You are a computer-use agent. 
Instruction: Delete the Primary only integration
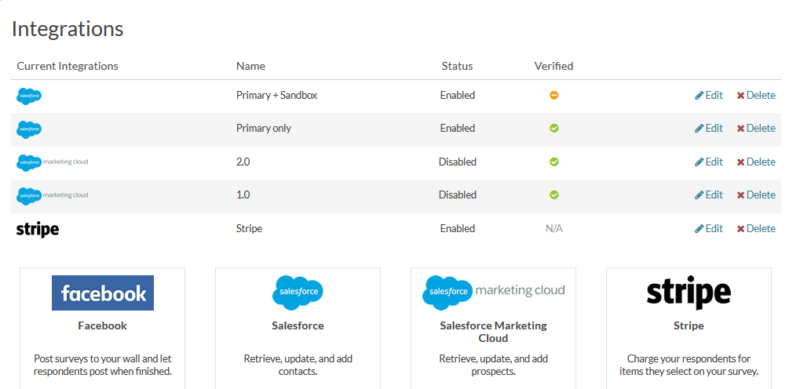point(756,129)
